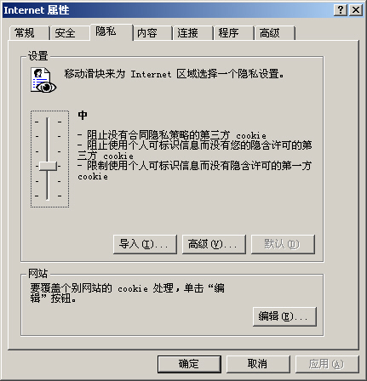Click the privacy level slider thumb
This screenshot has width=367, height=381.
pyautogui.click(x=48, y=166)
